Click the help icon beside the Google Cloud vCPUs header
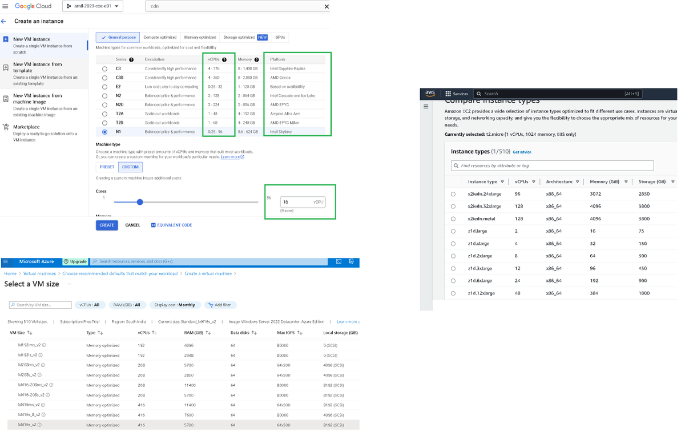The height and width of the screenshot is (432, 685). point(224,59)
